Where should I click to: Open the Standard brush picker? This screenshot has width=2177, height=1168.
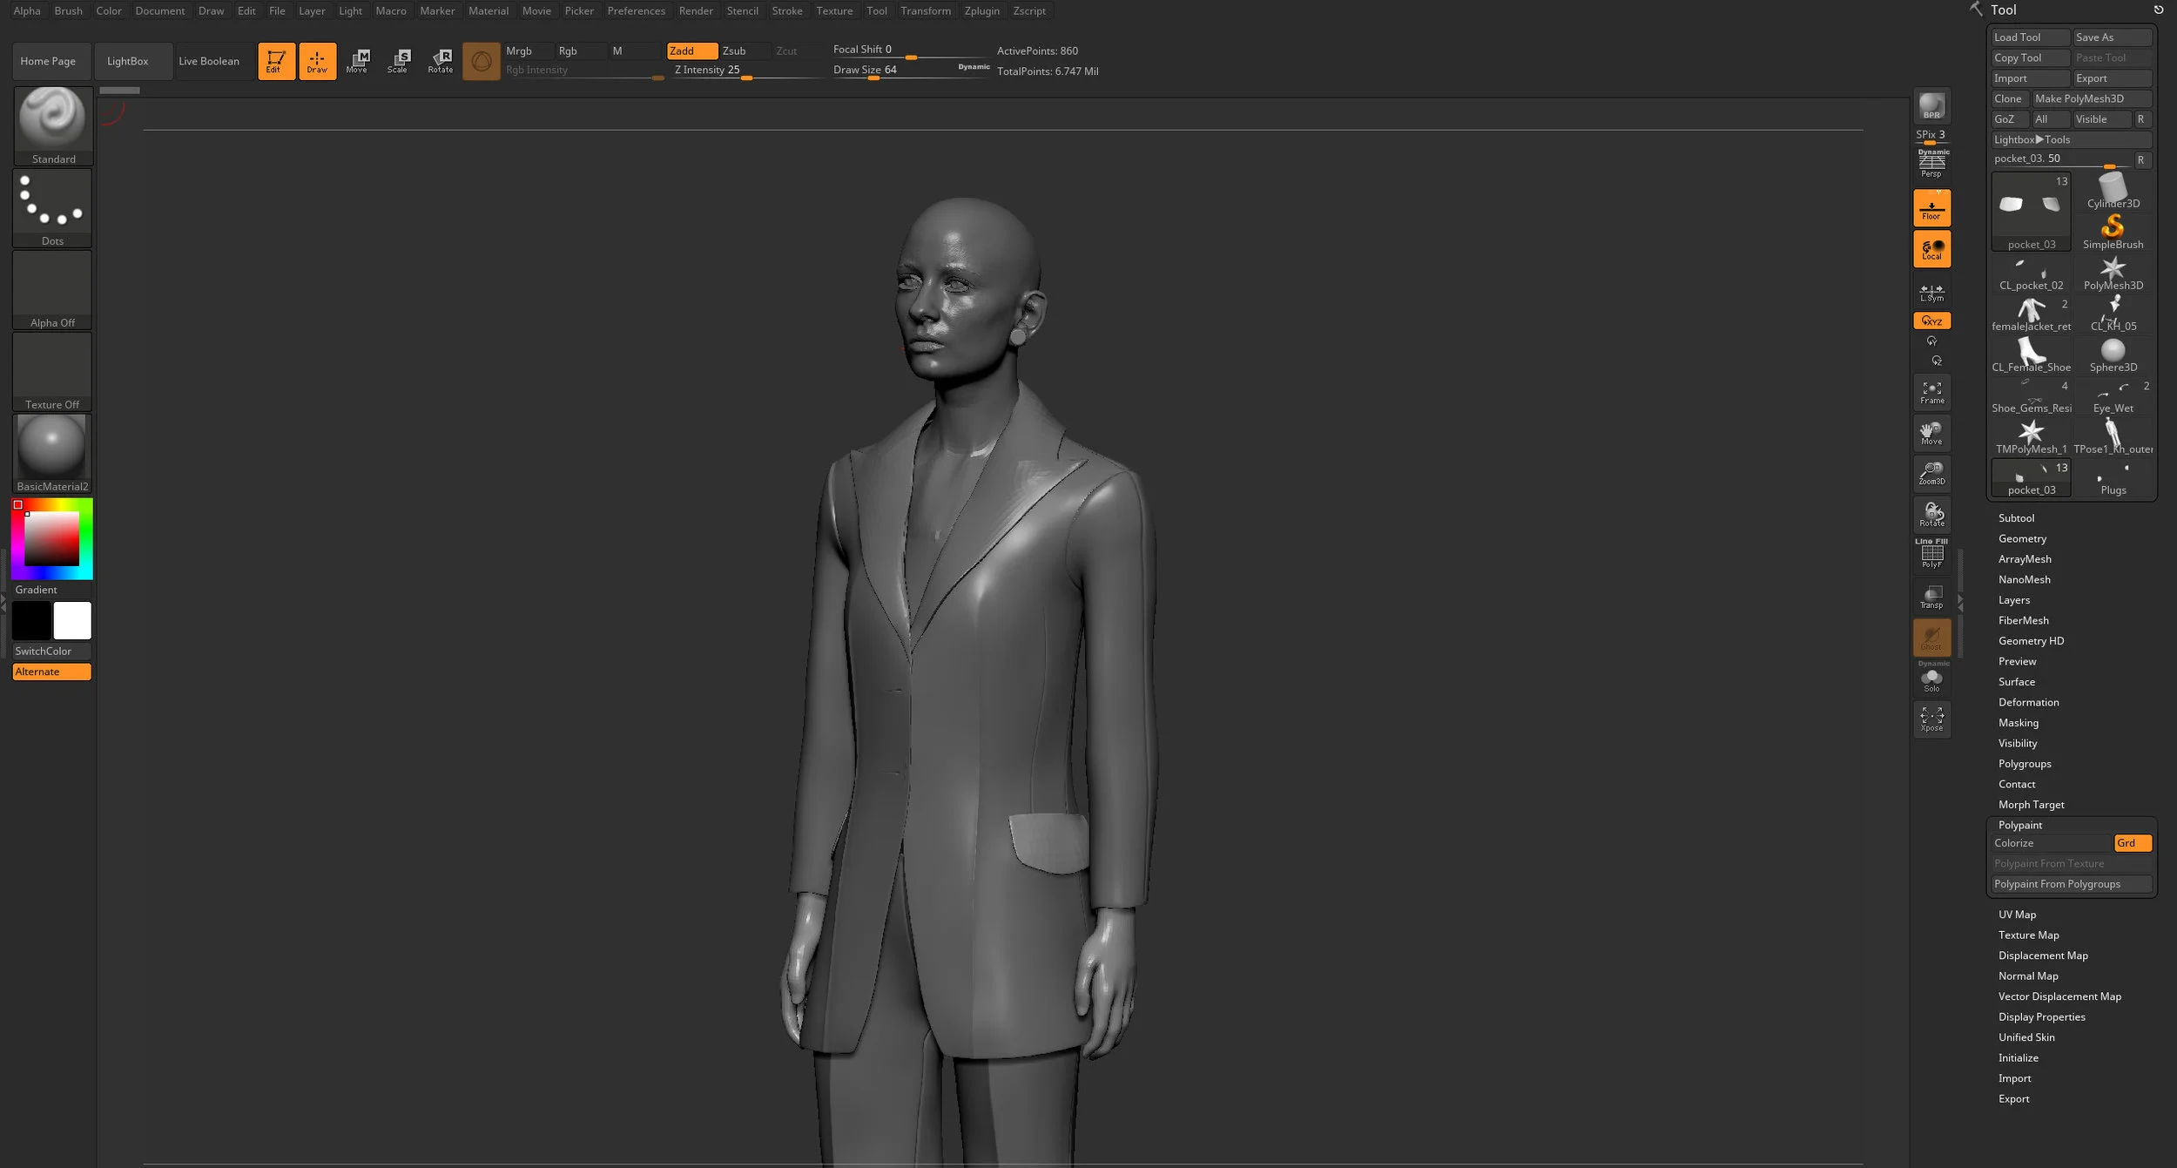point(53,126)
